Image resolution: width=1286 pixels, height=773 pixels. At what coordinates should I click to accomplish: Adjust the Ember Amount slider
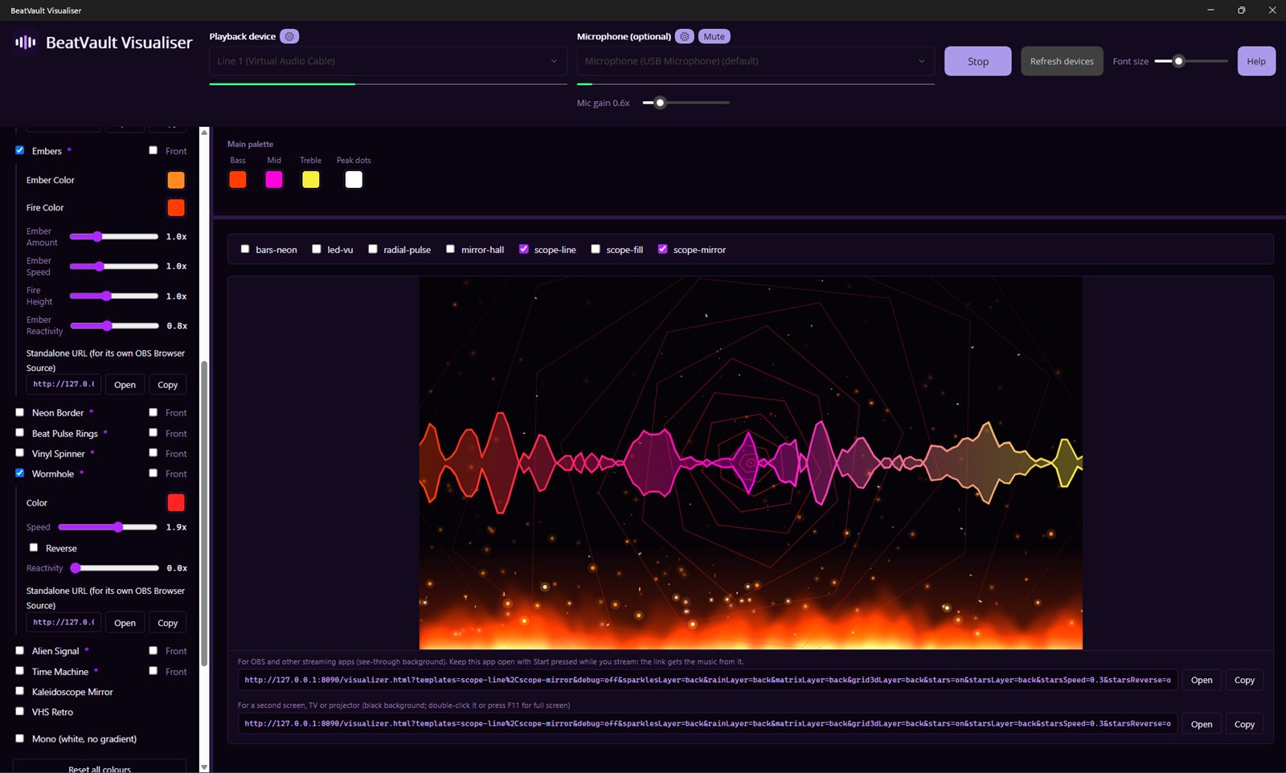coord(113,236)
